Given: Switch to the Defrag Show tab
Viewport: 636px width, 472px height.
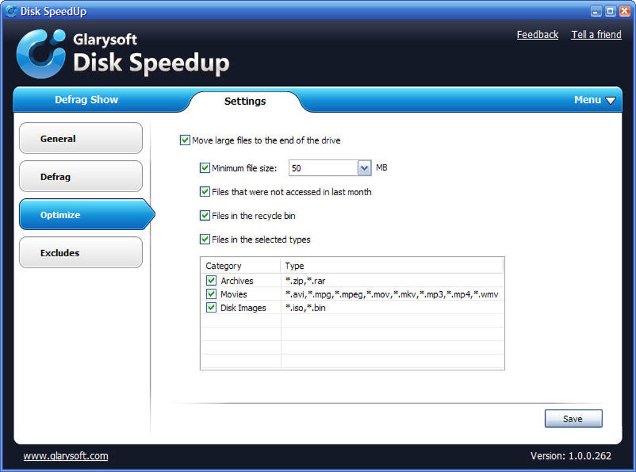Looking at the screenshot, I should (x=87, y=99).
